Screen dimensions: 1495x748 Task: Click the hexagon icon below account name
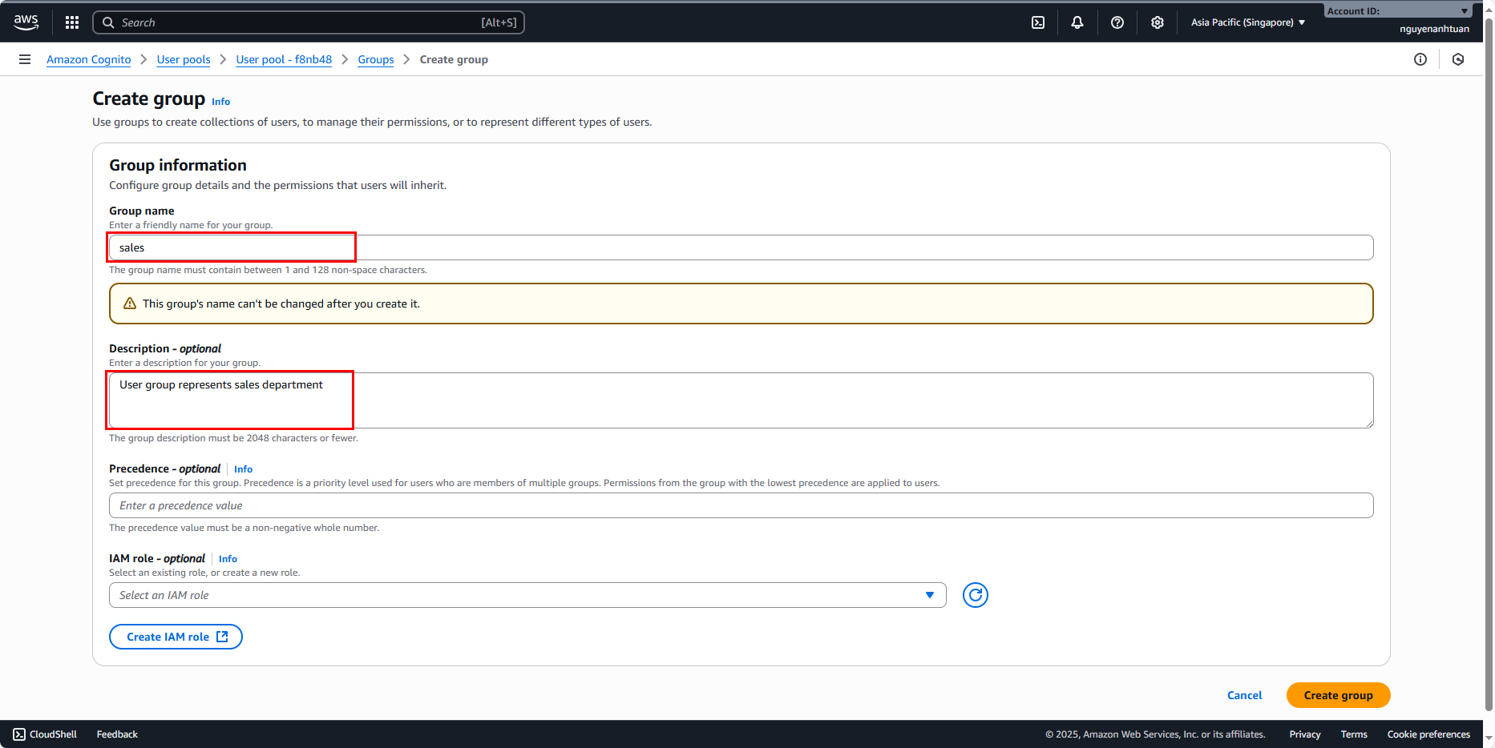(1458, 59)
